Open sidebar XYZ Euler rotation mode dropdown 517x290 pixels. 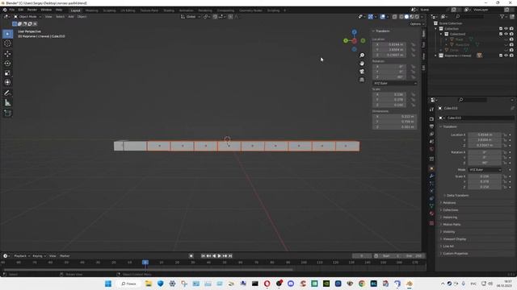[x=395, y=83]
